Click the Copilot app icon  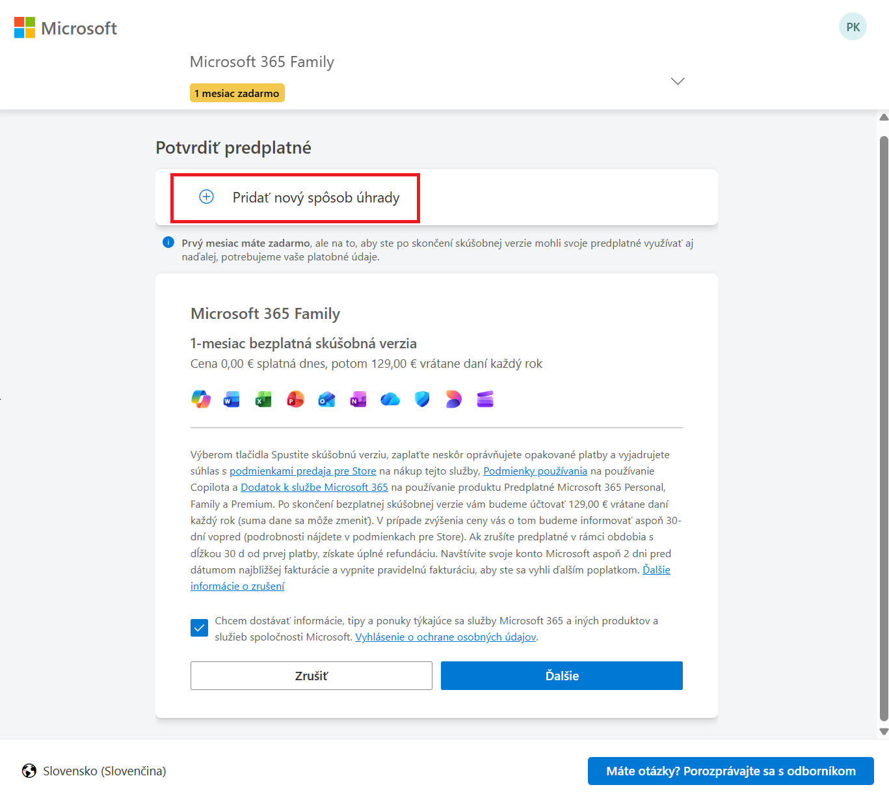201,399
